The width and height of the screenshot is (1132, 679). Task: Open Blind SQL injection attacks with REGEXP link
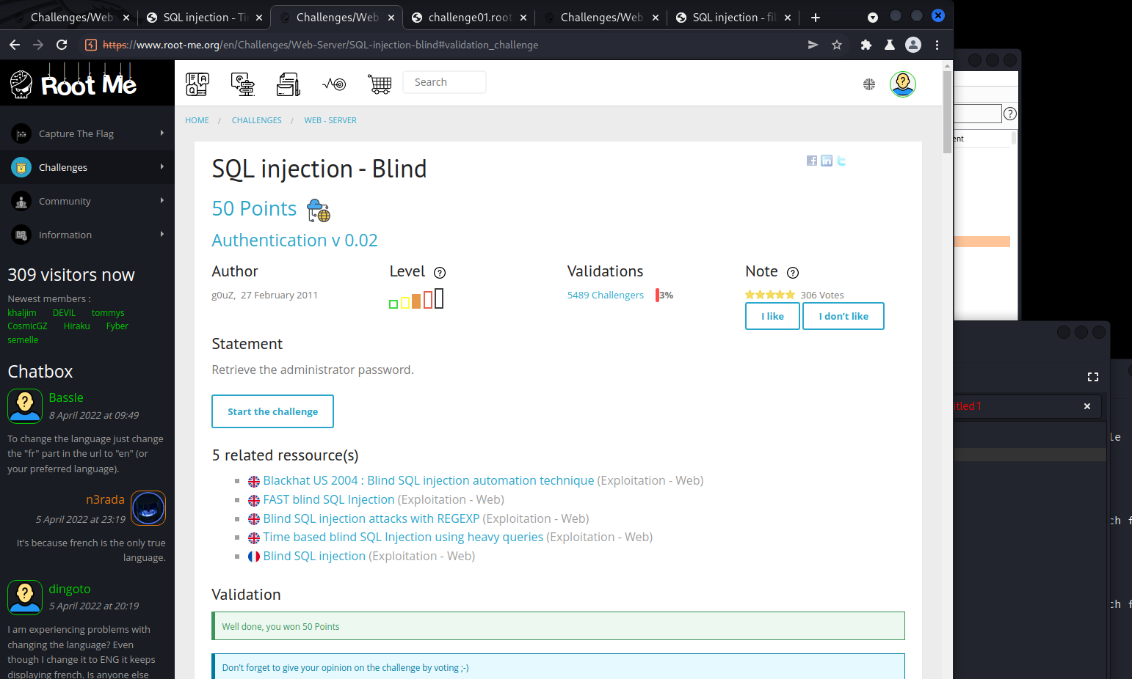coord(371,518)
